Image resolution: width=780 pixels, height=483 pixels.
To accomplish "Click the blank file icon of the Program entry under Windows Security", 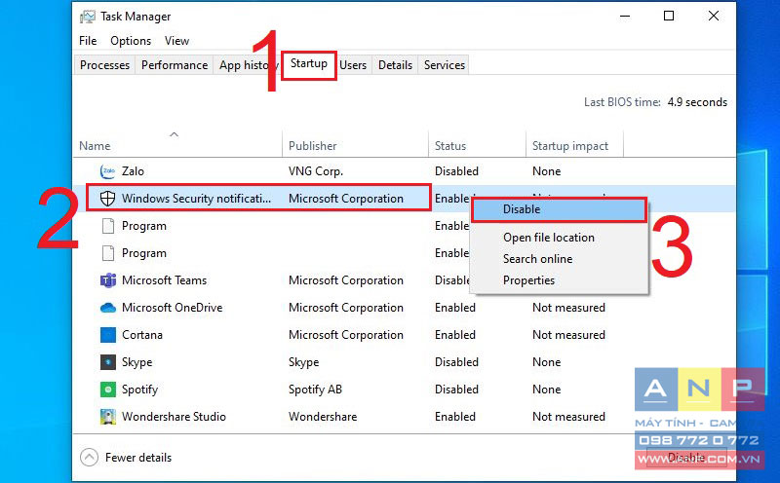I will 108,226.
